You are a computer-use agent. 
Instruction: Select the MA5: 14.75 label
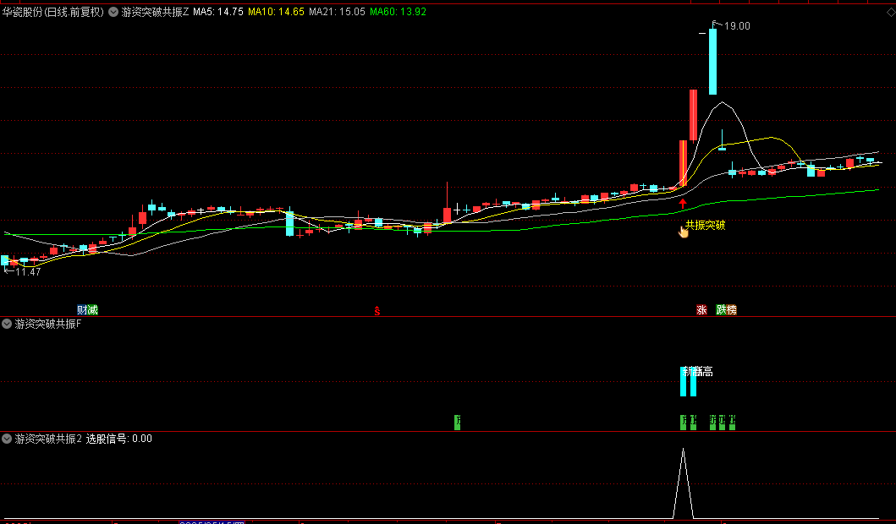point(218,12)
